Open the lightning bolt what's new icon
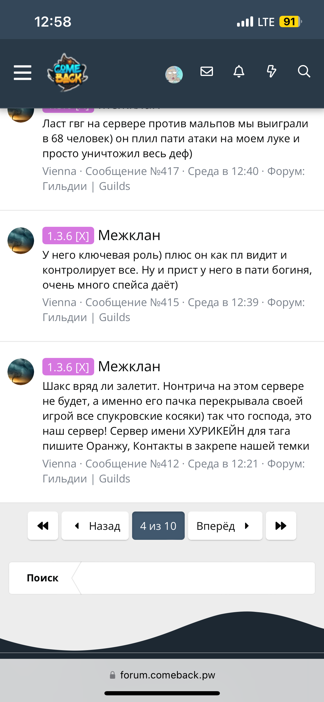This screenshot has width=324, height=702. coord(271,72)
